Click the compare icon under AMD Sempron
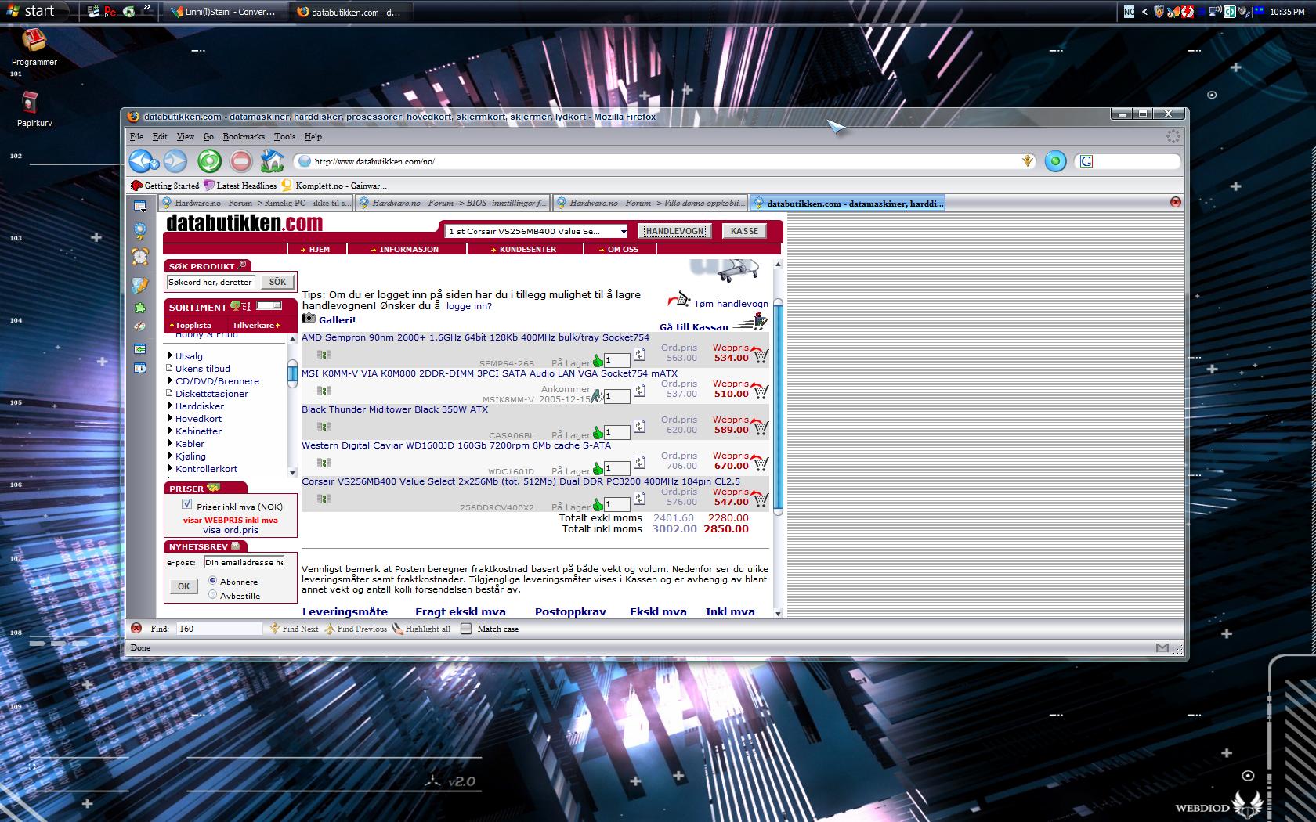The width and height of the screenshot is (1316, 822). [324, 355]
